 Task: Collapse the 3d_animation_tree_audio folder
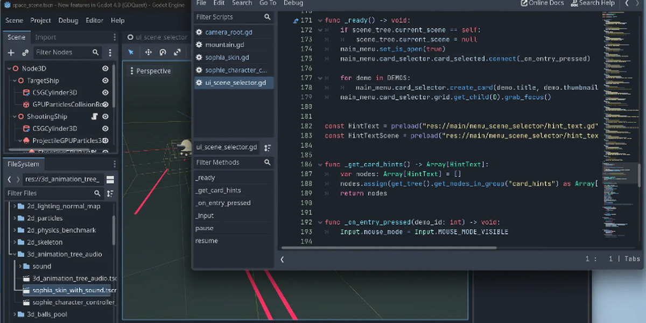pyautogui.click(x=14, y=254)
